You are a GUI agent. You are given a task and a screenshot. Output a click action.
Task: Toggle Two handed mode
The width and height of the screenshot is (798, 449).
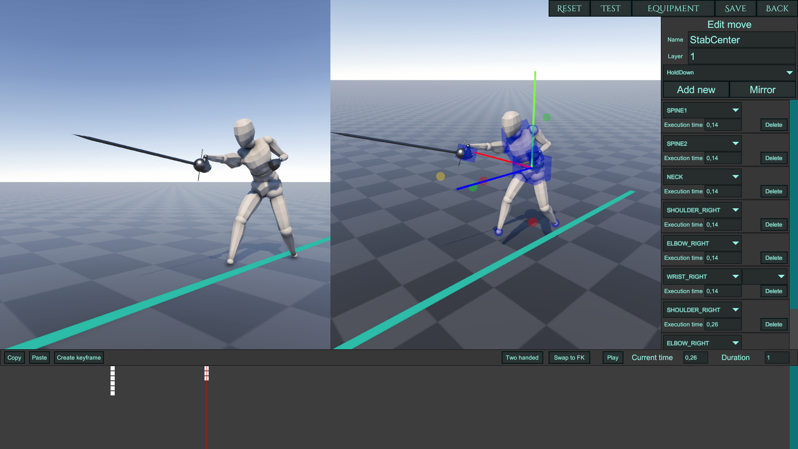tap(522, 358)
